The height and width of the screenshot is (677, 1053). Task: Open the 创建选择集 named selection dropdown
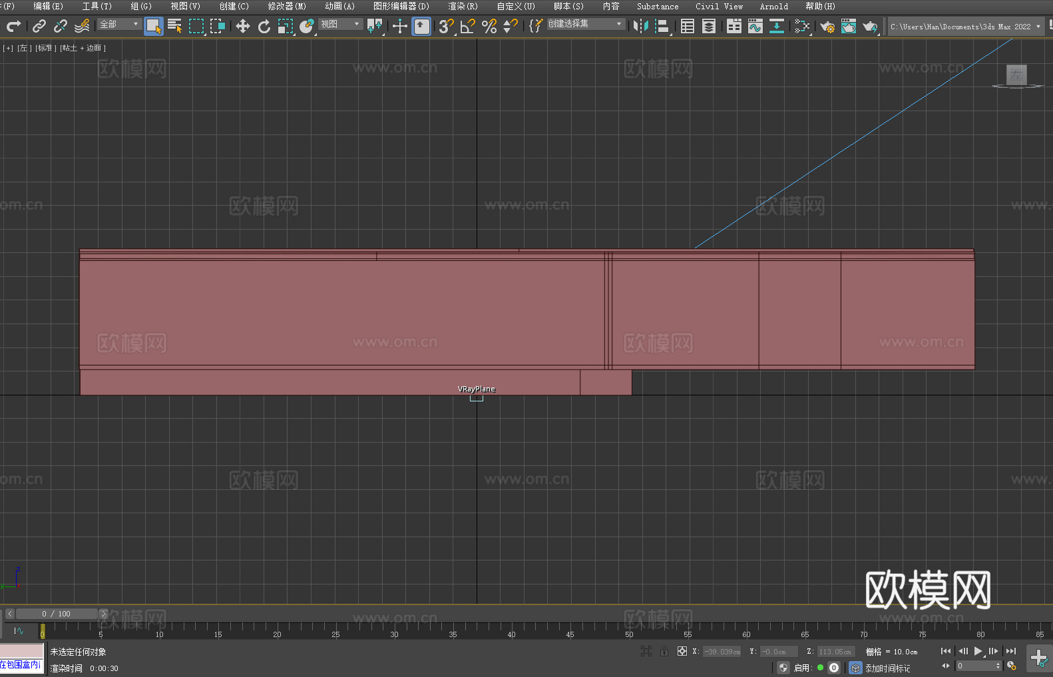coord(586,24)
